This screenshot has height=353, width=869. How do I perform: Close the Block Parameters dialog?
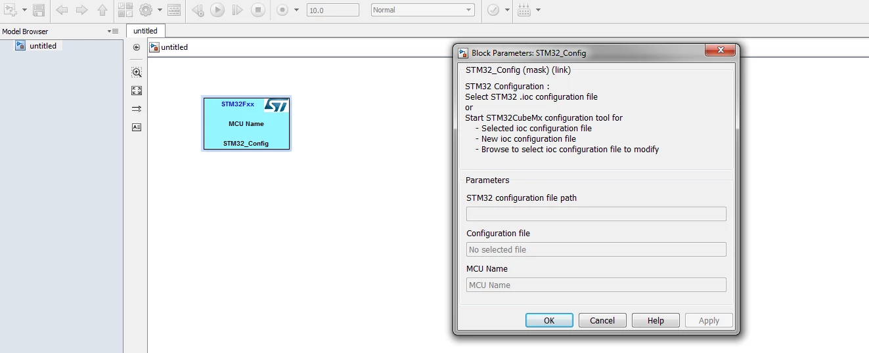tap(720, 51)
